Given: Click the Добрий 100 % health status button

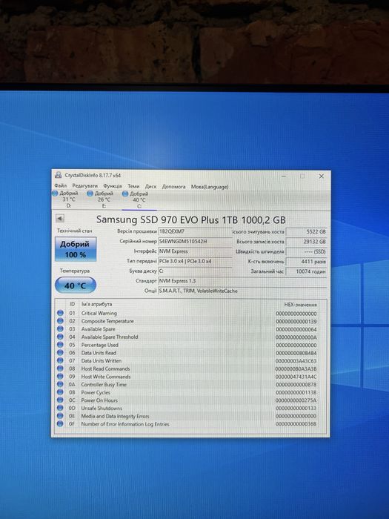Looking at the screenshot, I should pos(76,249).
